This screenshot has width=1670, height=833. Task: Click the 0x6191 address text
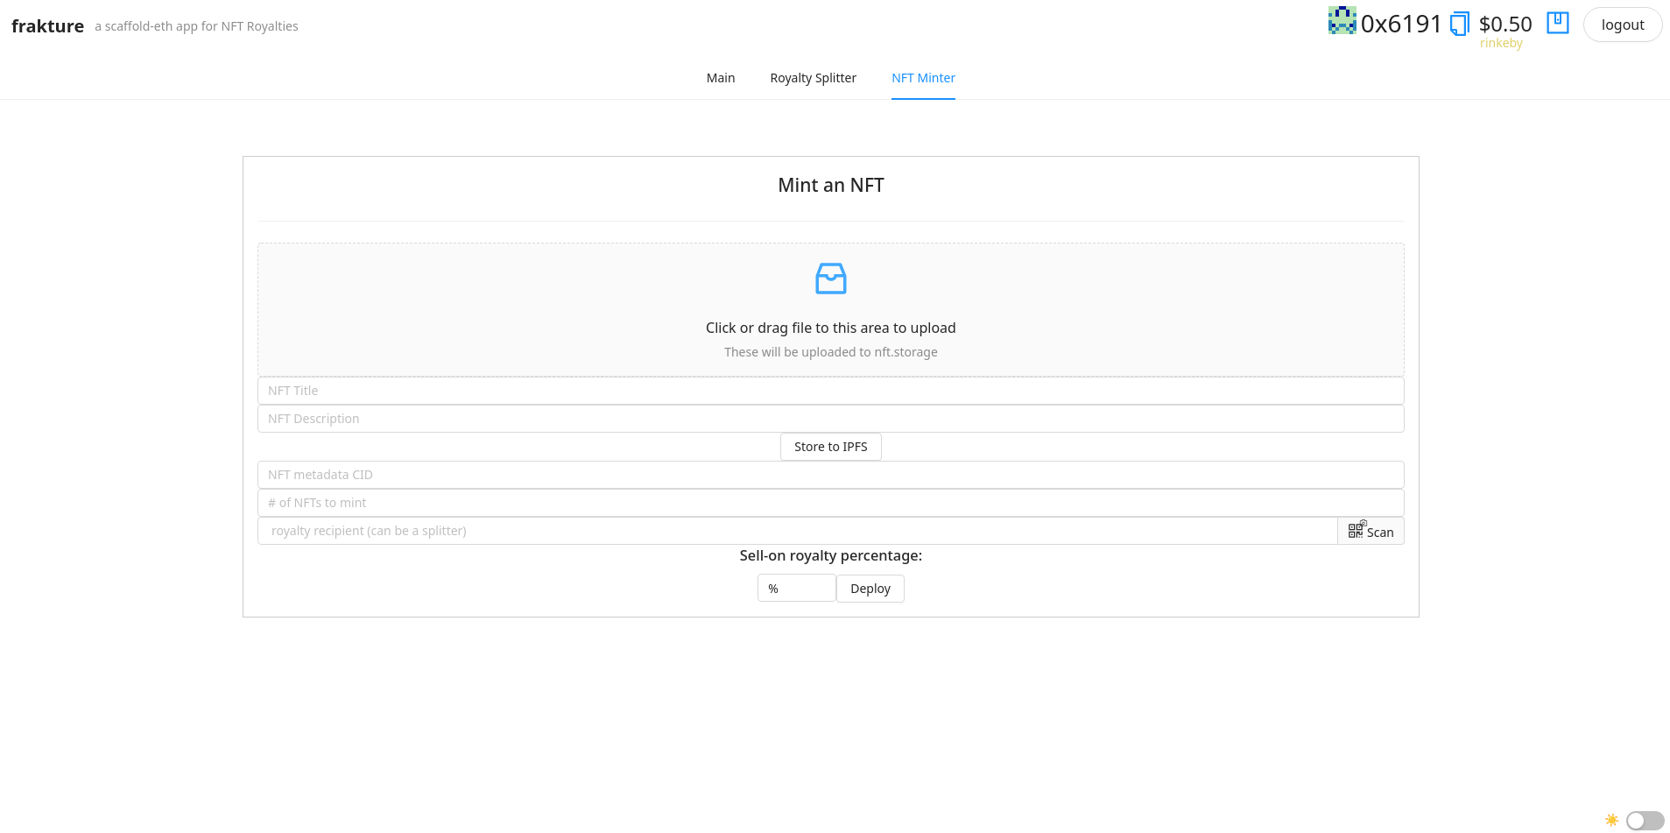click(1401, 24)
